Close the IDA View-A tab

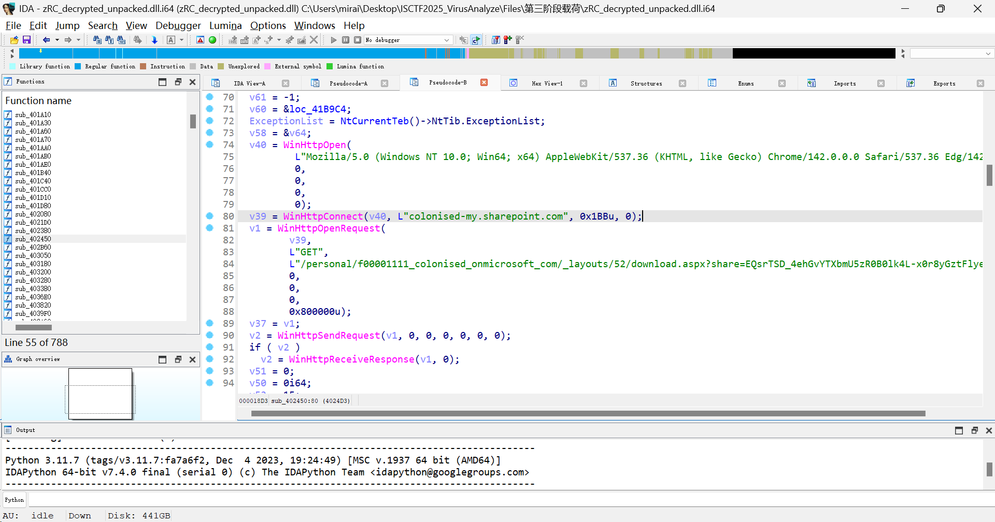pyautogui.click(x=286, y=83)
